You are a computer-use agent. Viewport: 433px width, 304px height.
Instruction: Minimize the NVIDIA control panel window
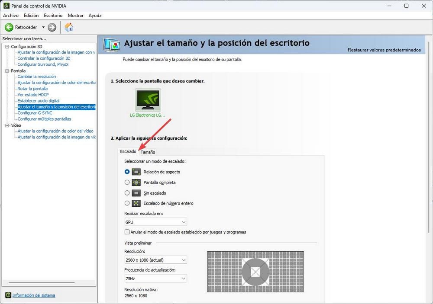389,6
